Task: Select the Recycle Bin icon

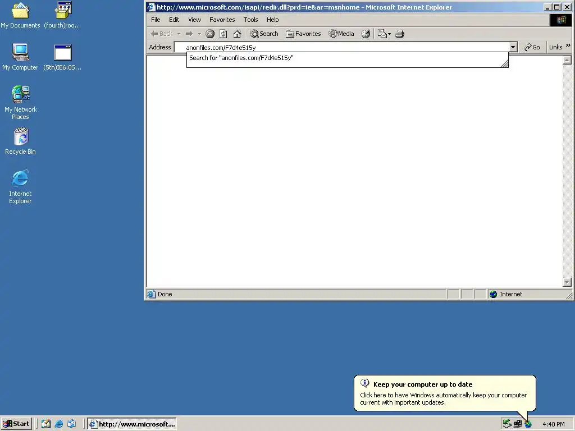Action: pyautogui.click(x=21, y=141)
